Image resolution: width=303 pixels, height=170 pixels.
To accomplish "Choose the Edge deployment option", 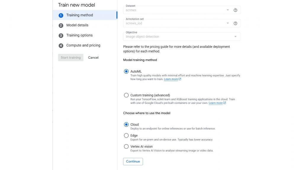I will pos(126,135).
